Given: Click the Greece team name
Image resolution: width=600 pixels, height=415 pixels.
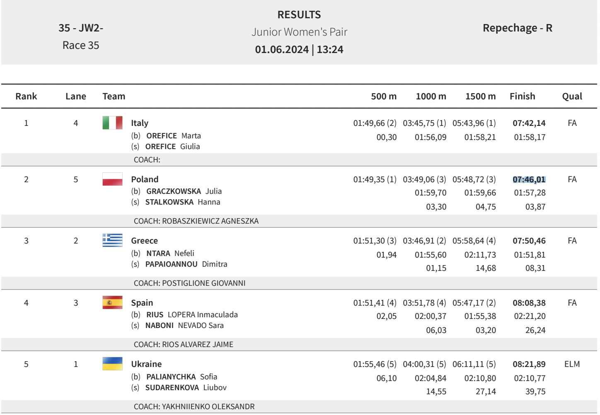Looking at the screenshot, I should pyautogui.click(x=144, y=241).
